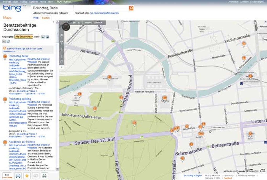This screenshot has width=267, height=180.
Task: Click the map compass pan control
Action: coord(66,27)
